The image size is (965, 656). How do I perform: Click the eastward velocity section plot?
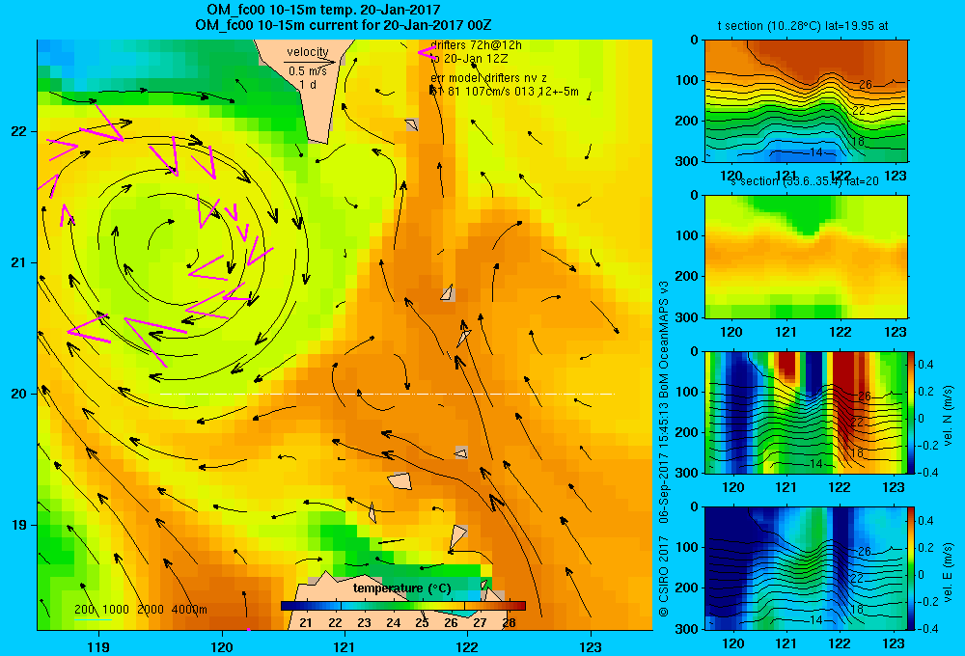pyautogui.click(x=806, y=568)
